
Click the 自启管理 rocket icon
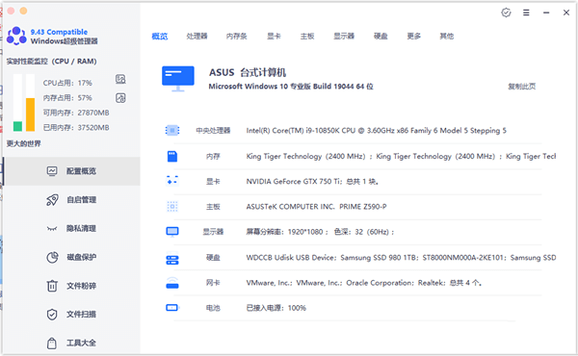[x=52, y=200]
